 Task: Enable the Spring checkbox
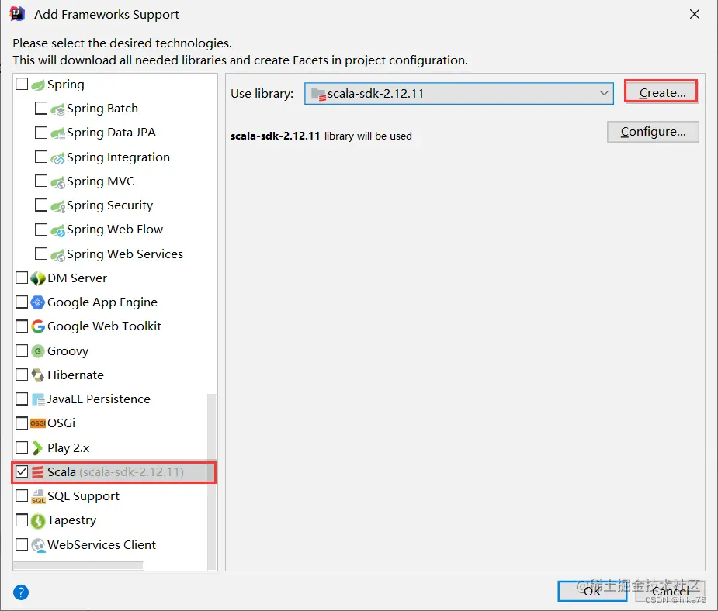[22, 85]
